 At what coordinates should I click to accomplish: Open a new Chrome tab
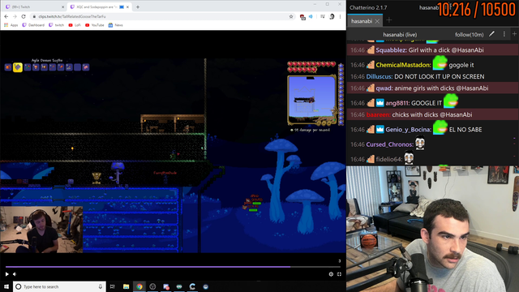point(138,7)
